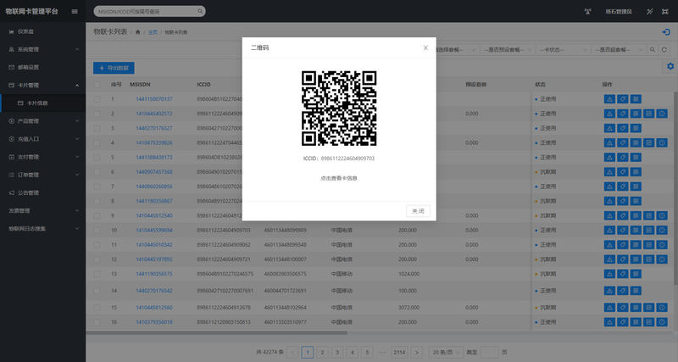Click the logout arrow icon beside breadcrumb bar
678x362 pixels.
click(666, 32)
